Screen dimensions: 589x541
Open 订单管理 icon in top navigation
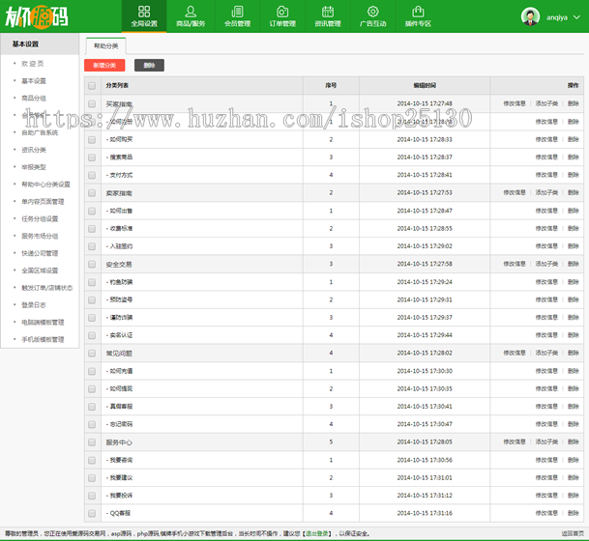[x=282, y=12]
